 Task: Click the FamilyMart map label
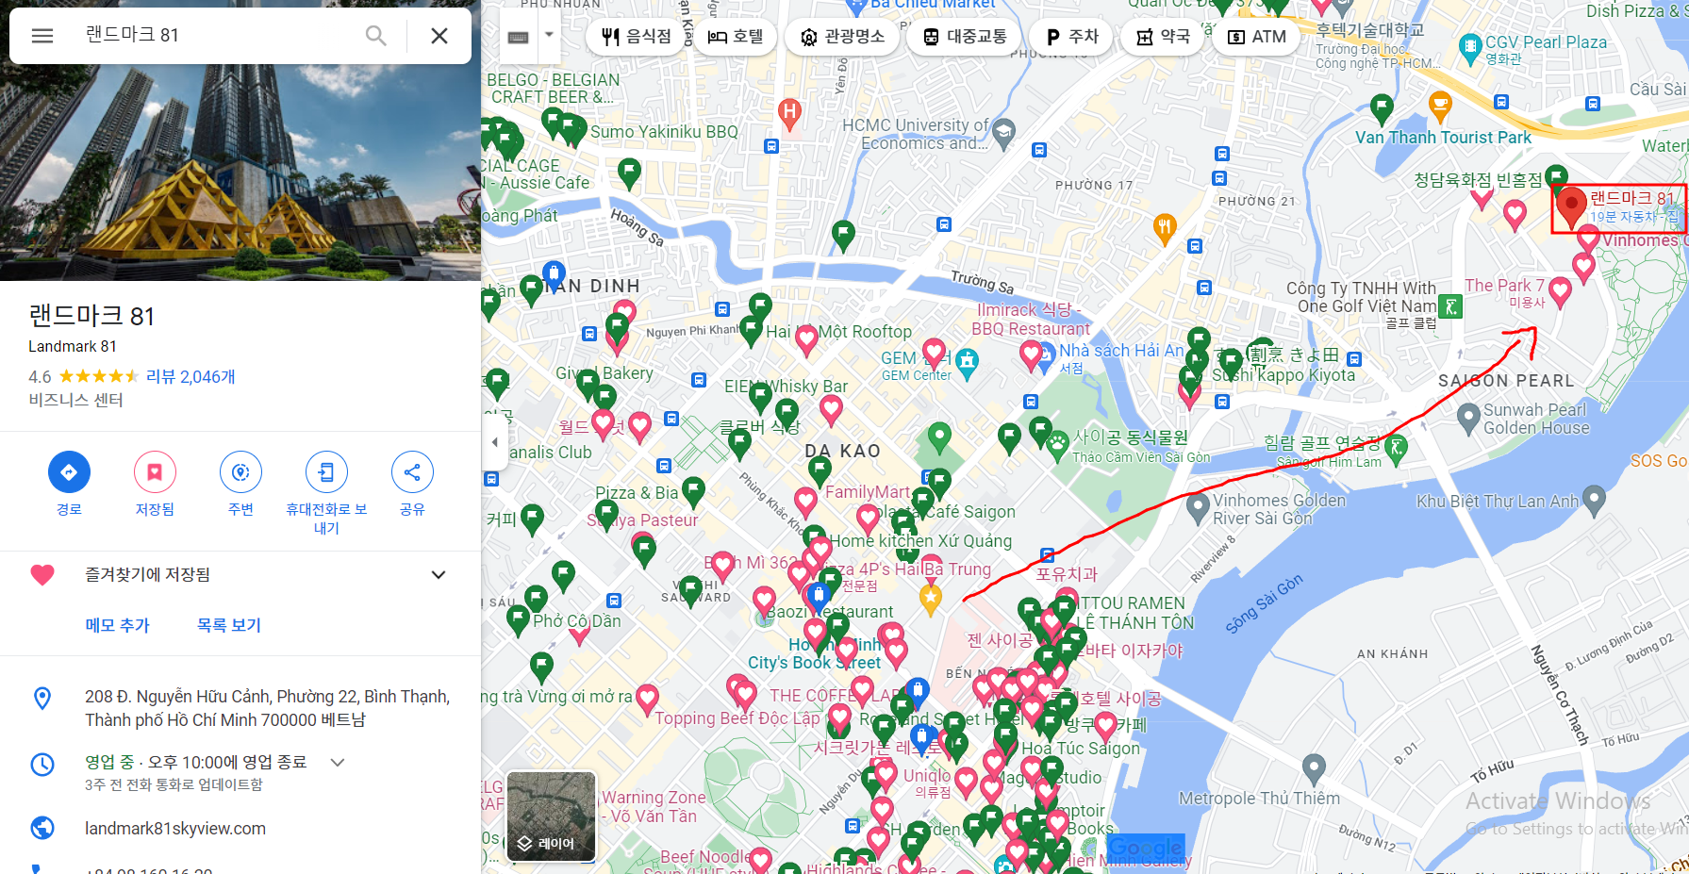[x=869, y=492]
